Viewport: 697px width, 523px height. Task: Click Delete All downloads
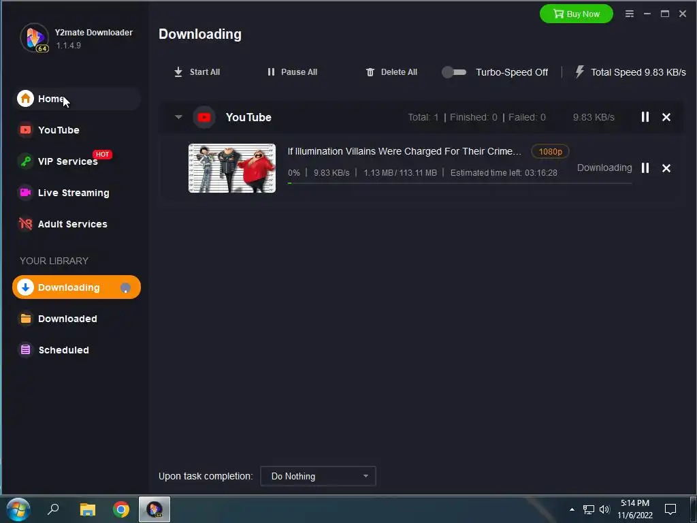tap(391, 72)
